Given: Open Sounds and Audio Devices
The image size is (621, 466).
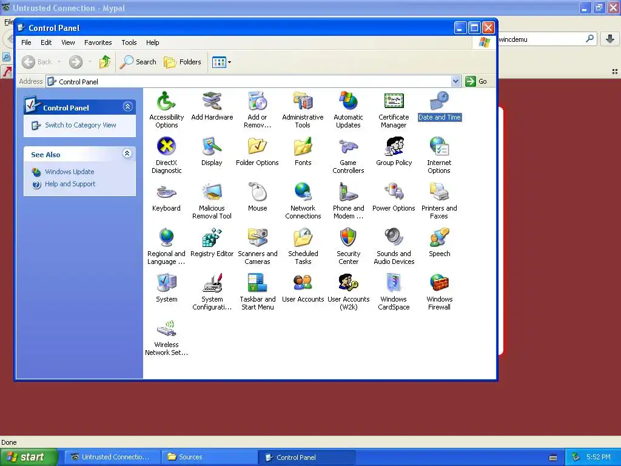Looking at the screenshot, I should pos(394,238).
